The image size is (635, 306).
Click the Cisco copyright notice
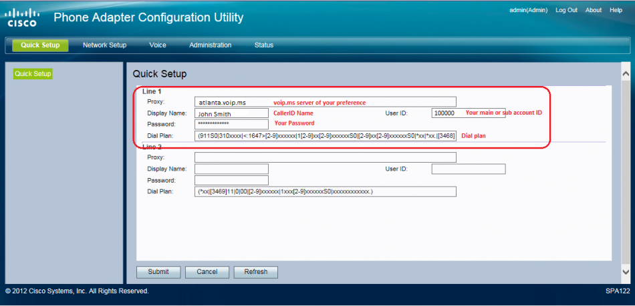pos(77,291)
